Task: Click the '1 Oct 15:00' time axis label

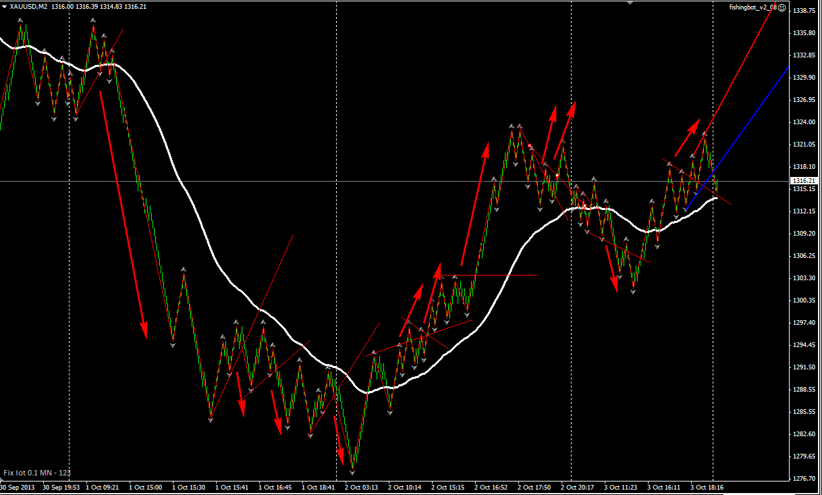Action: coord(146,487)
